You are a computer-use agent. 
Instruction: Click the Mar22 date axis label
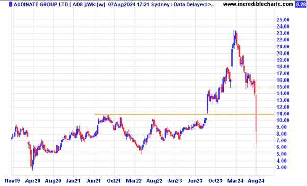pos(134,181)
